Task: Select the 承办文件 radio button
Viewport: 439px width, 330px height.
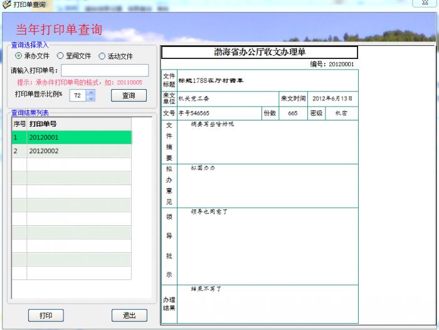Action: point(18,56)
